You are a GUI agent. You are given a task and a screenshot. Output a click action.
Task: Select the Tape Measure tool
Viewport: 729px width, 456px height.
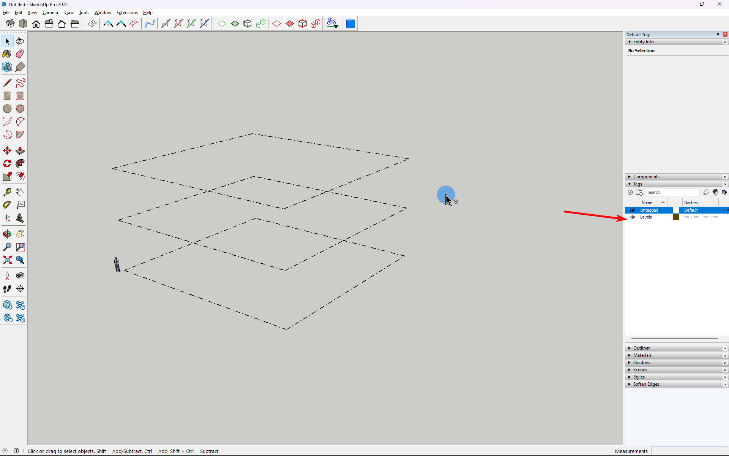tap(7, 192)
